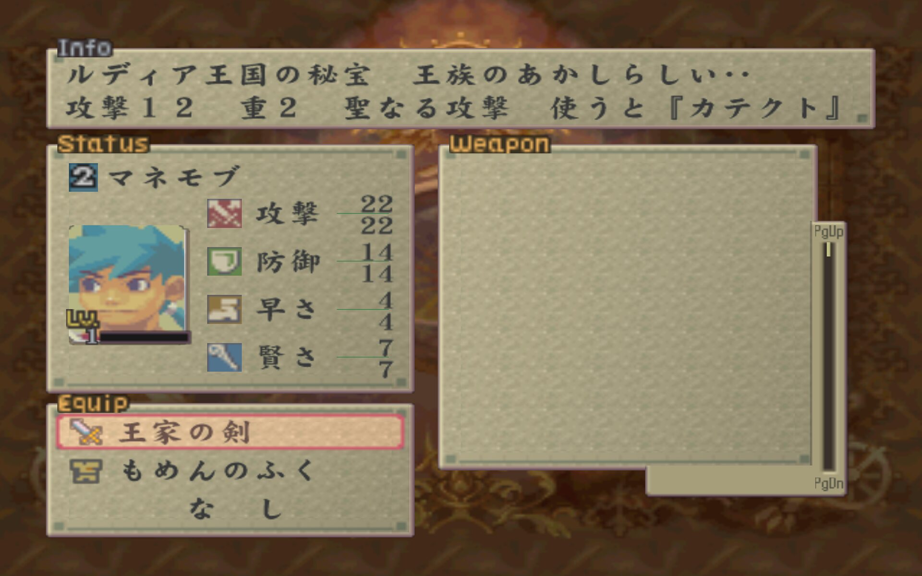Click the Lv. level badge under portrait
The height and width of the screenshot is (576, 922).
(83, 318)
